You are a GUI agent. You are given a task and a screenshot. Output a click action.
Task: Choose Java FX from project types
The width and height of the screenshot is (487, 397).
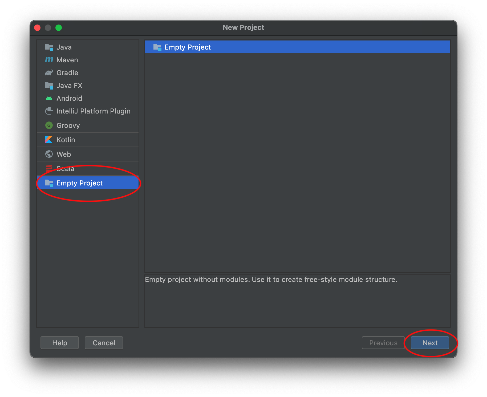[x=70, y=86]
